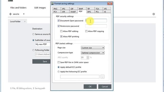164x92 pixels.
Task: Click the JPEG quality stepper arrows
Action: (x=88, y=57)
